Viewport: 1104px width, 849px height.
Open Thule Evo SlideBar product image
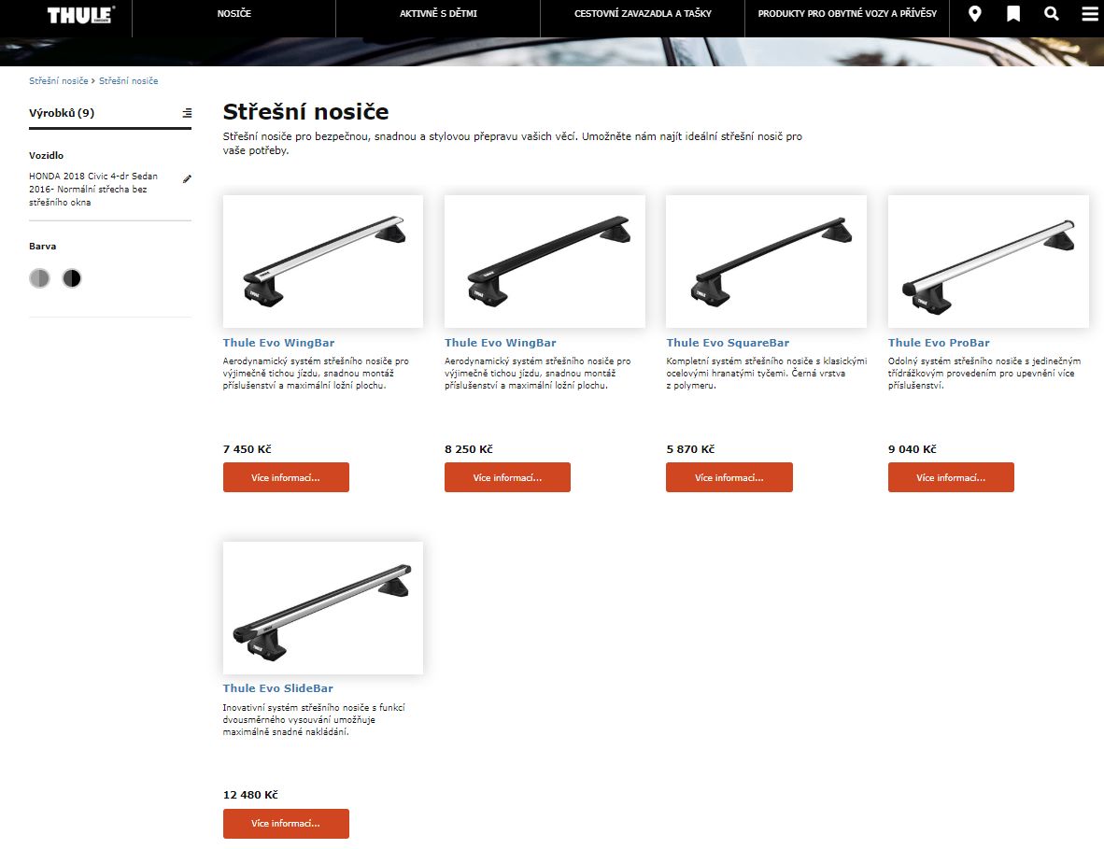tap(323, 607)
